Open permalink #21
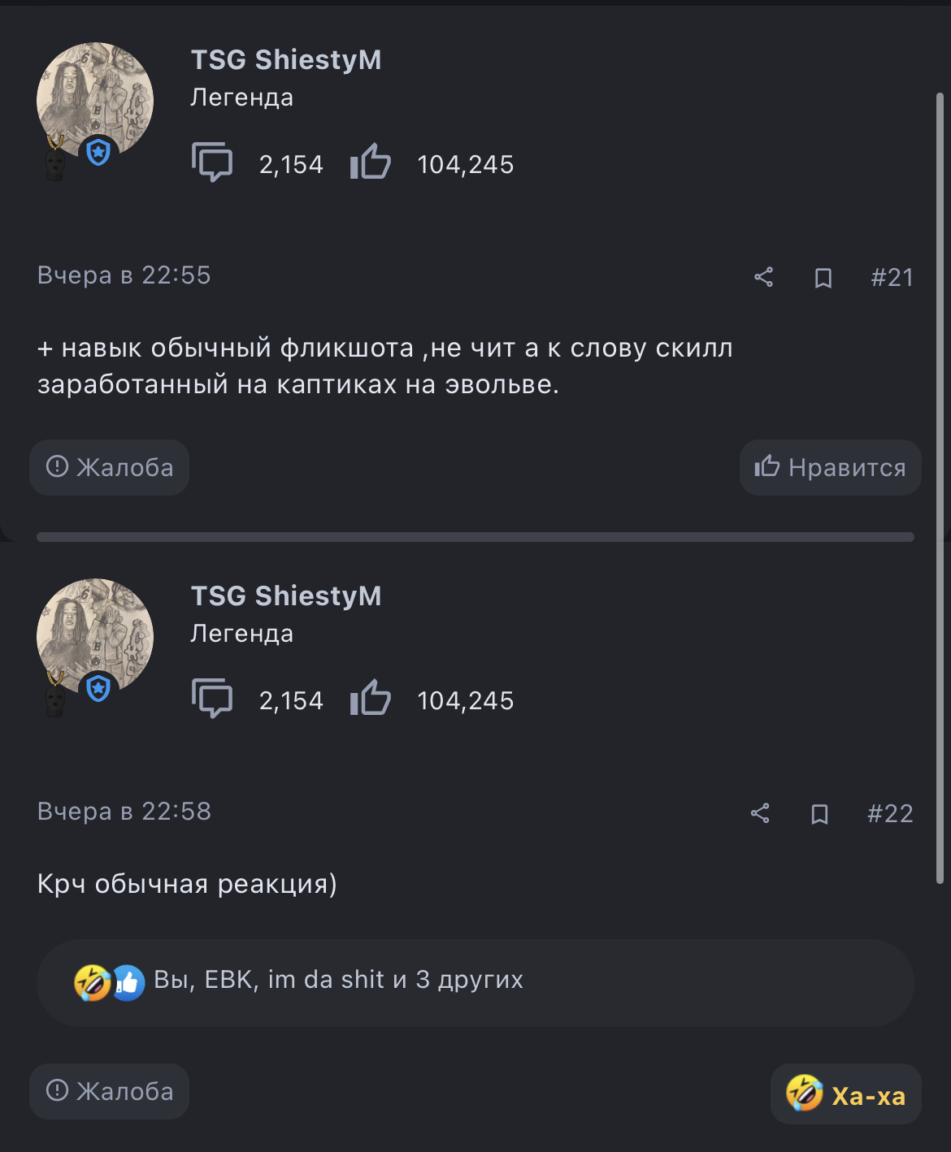Image resolution: width=951 pixels, height=1152 pixels. (x=892, y=278)
